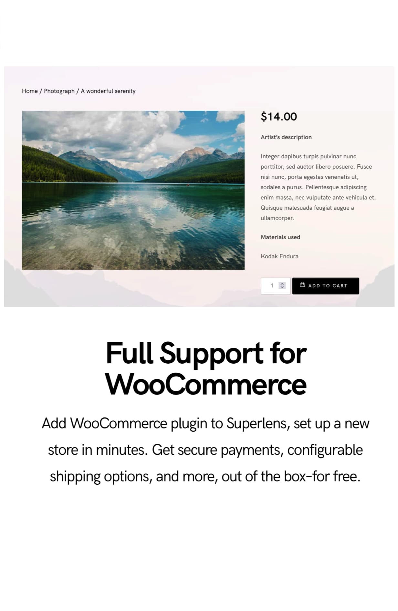Increase quantity with the up arrow
The width and height of the screenshot is (398, 611).
tap(282, 284)
